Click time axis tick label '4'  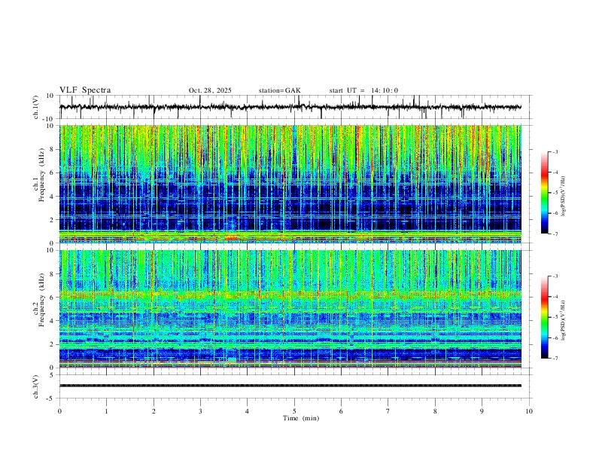click(x=248, y=411)
